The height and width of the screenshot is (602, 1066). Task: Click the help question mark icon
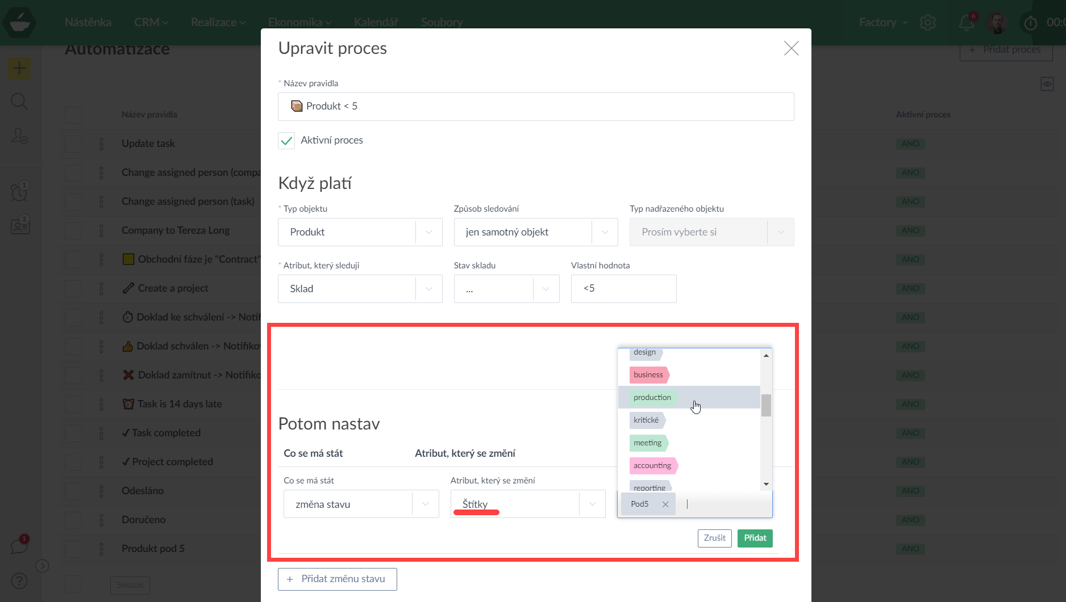(19, 581)
